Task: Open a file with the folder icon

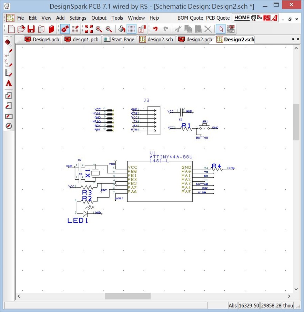Action: 21,29
